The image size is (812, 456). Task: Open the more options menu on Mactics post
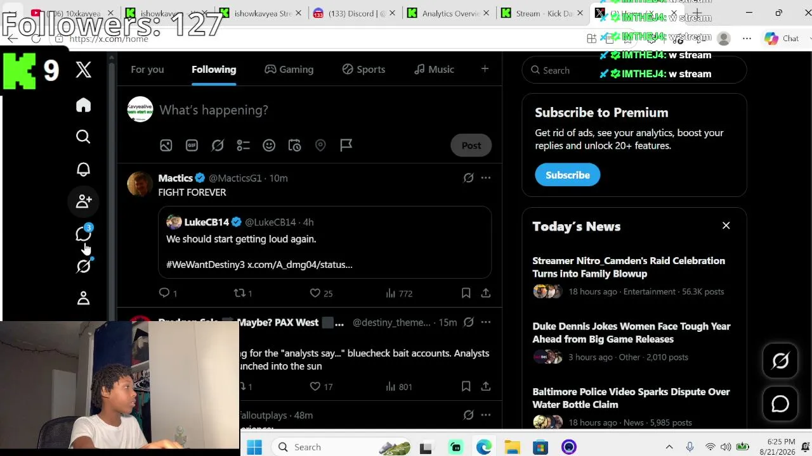(485, 178)
